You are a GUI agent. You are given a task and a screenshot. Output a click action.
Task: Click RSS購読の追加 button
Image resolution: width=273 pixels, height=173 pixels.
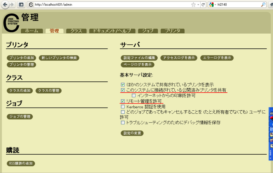(21, 163)
